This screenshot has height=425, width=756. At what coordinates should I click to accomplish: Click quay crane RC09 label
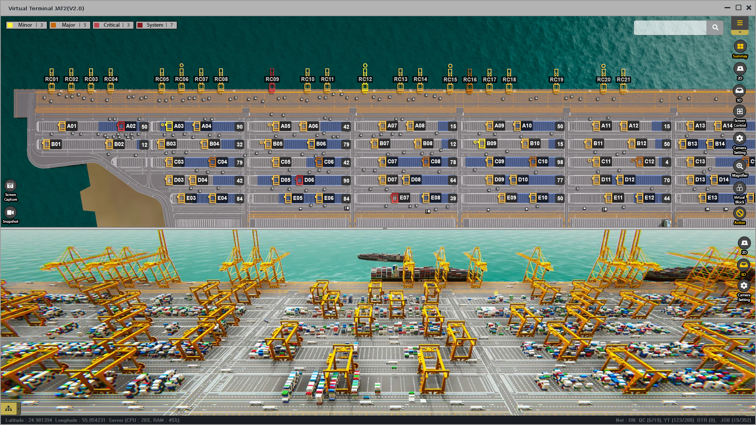pyautogui.click(x=272, y=79)
